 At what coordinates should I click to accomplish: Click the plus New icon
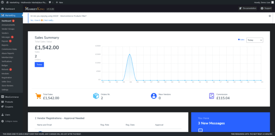(57, 2)
